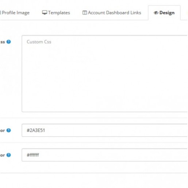Click the monitor icon on Templates tab
This screenshot has width=188, height=188.
(45, 12)
